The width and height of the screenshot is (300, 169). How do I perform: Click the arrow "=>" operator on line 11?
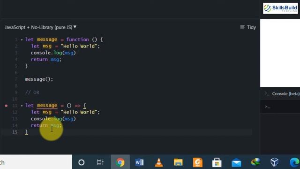[x=77, y=106]
